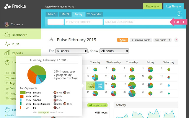The image size is (189, 118).
Task: Click the RSS feed button
Action: 122,40
